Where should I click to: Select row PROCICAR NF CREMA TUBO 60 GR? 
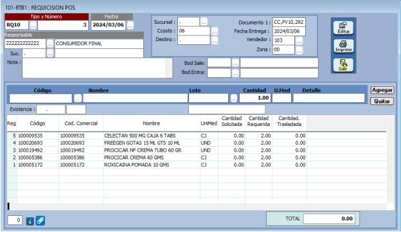tap(197, 150)
